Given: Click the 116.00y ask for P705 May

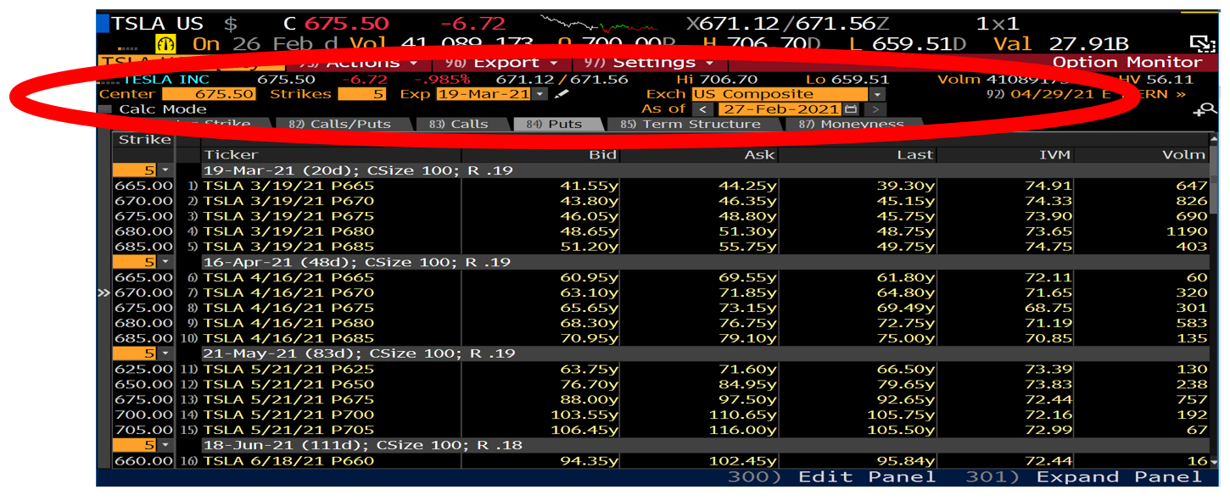Looking at the screenshot, I should point(741,430).
